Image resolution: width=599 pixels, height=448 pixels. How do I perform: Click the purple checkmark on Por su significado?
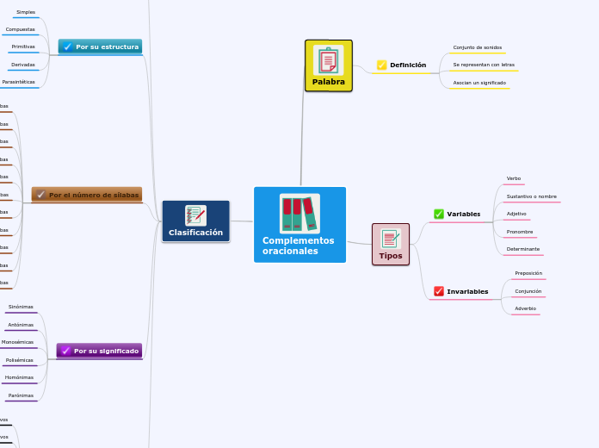[x=65, y=351]
